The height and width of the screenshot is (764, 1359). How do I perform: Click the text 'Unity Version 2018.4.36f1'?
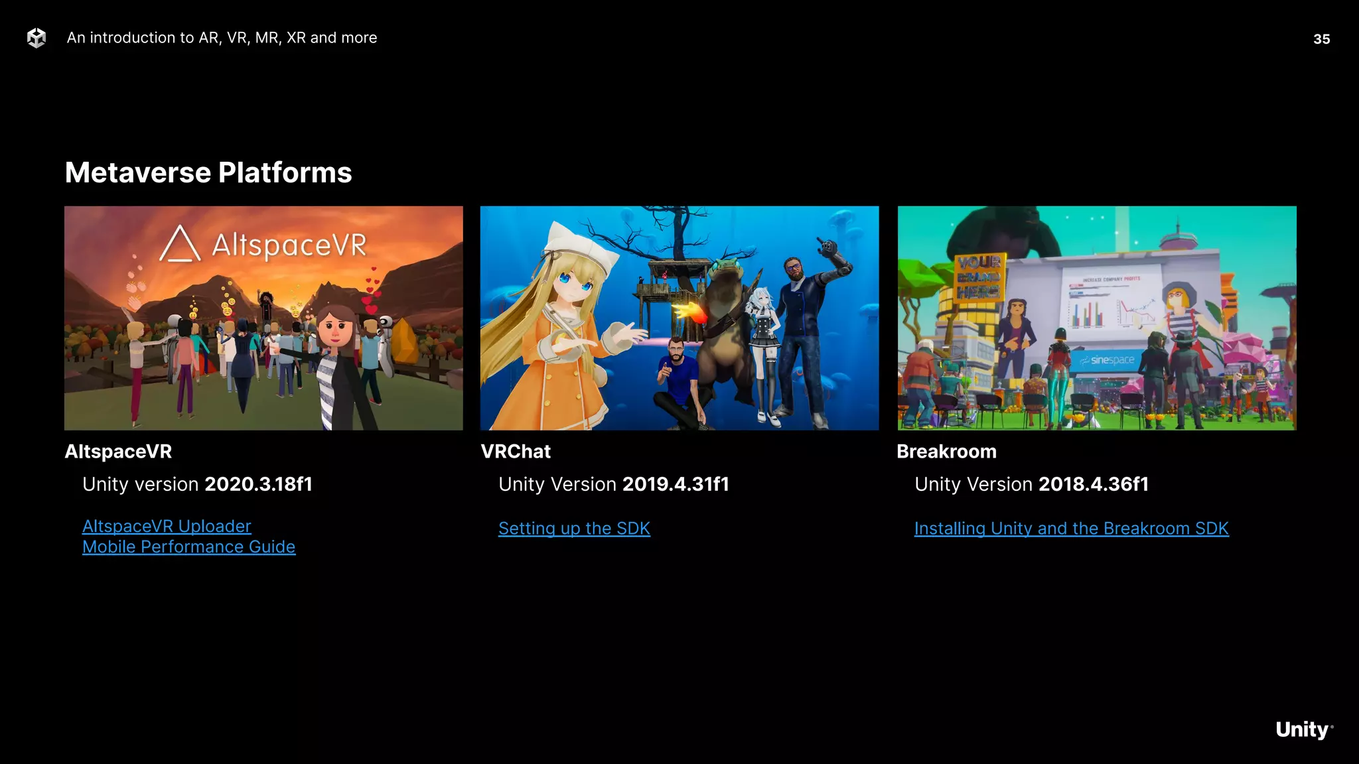click(1031, 484)
